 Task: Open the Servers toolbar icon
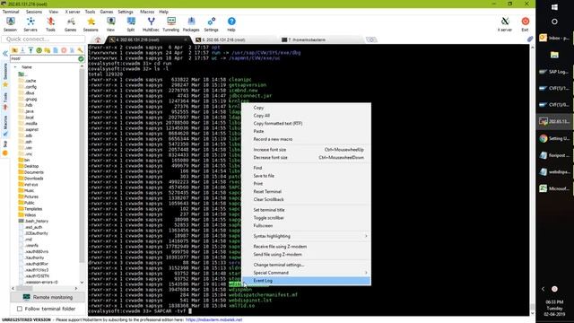(x=30, y=24)
